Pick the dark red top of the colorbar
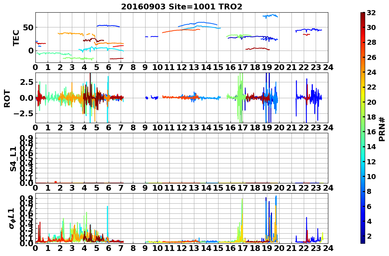Image resolution: width=389 pixels, height=256 pixels. pos(363,14)
